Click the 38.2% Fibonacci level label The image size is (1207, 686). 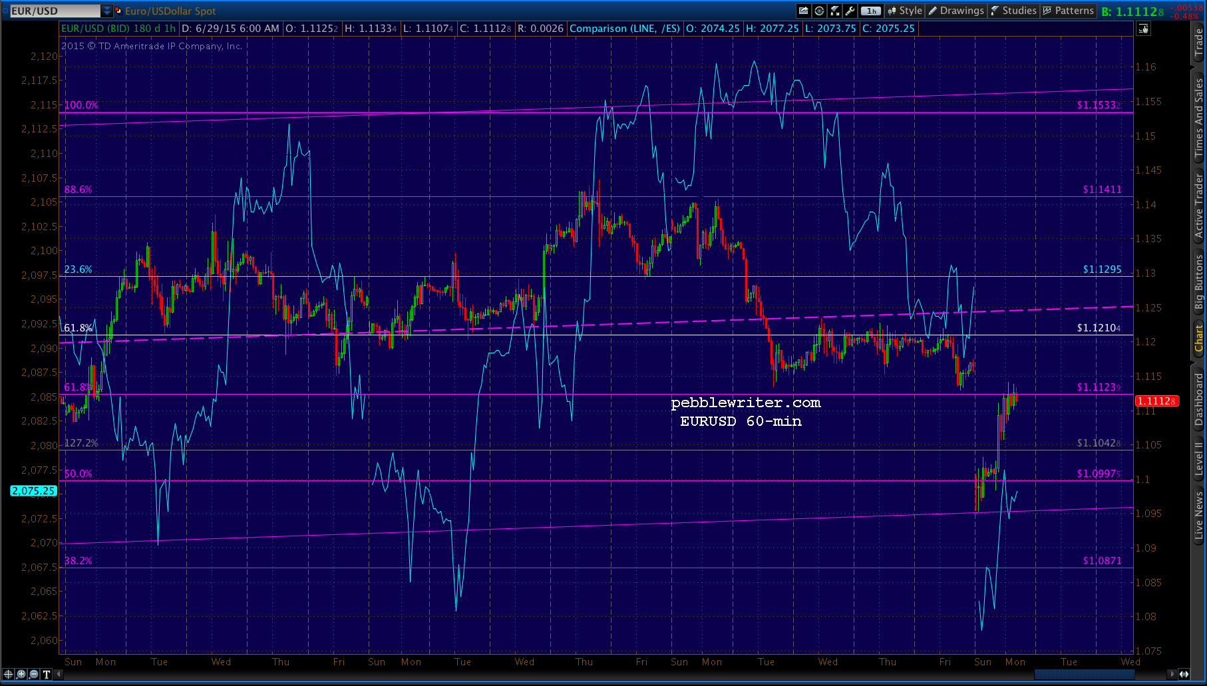point(78,561)
